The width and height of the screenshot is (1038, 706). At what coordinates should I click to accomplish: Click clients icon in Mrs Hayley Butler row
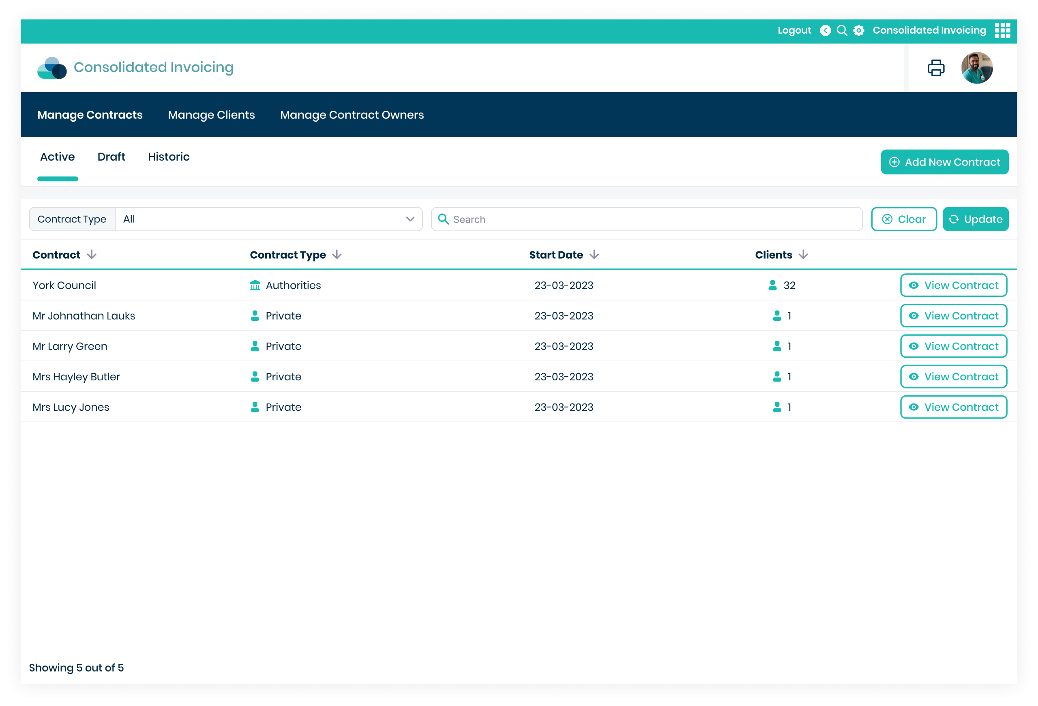click(777, 377)
